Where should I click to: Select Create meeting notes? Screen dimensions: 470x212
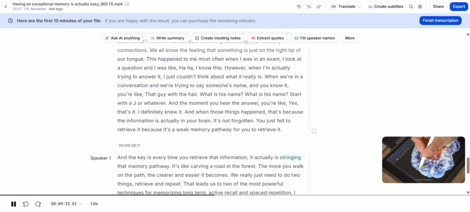(x=218, y=38)
